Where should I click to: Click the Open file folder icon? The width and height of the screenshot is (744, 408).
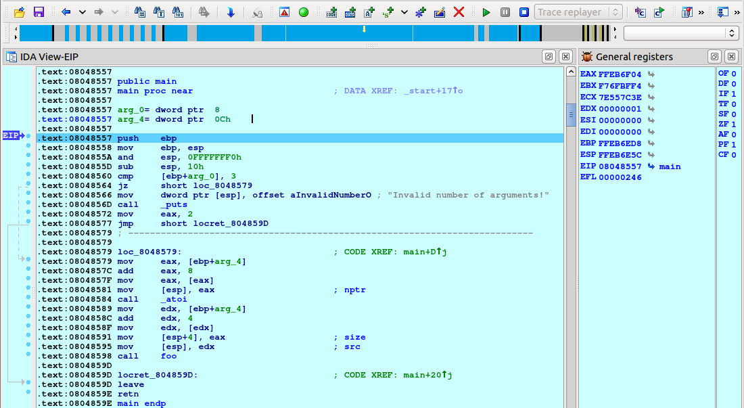[19, 12]
